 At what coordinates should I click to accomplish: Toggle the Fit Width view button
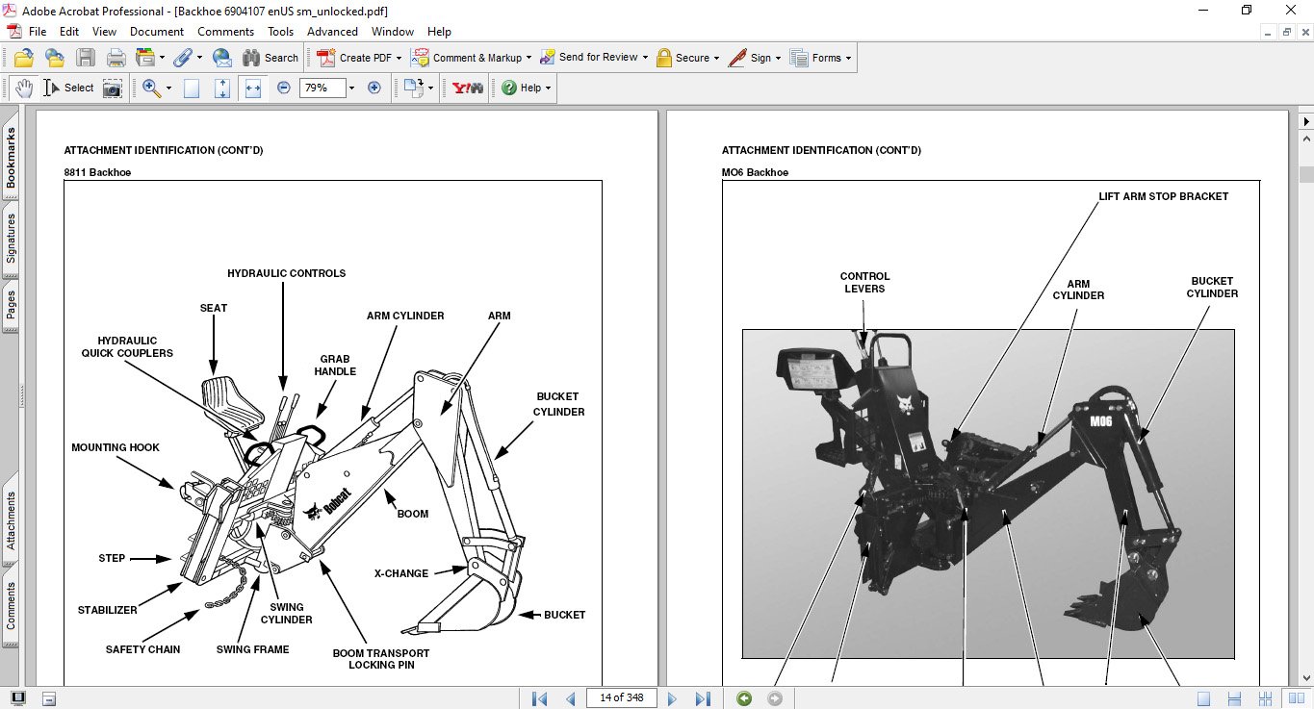pyautogui.click(x=253, y=88)
